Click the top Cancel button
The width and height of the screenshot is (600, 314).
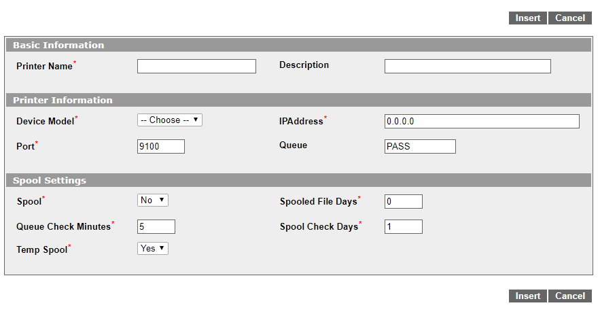570,18
